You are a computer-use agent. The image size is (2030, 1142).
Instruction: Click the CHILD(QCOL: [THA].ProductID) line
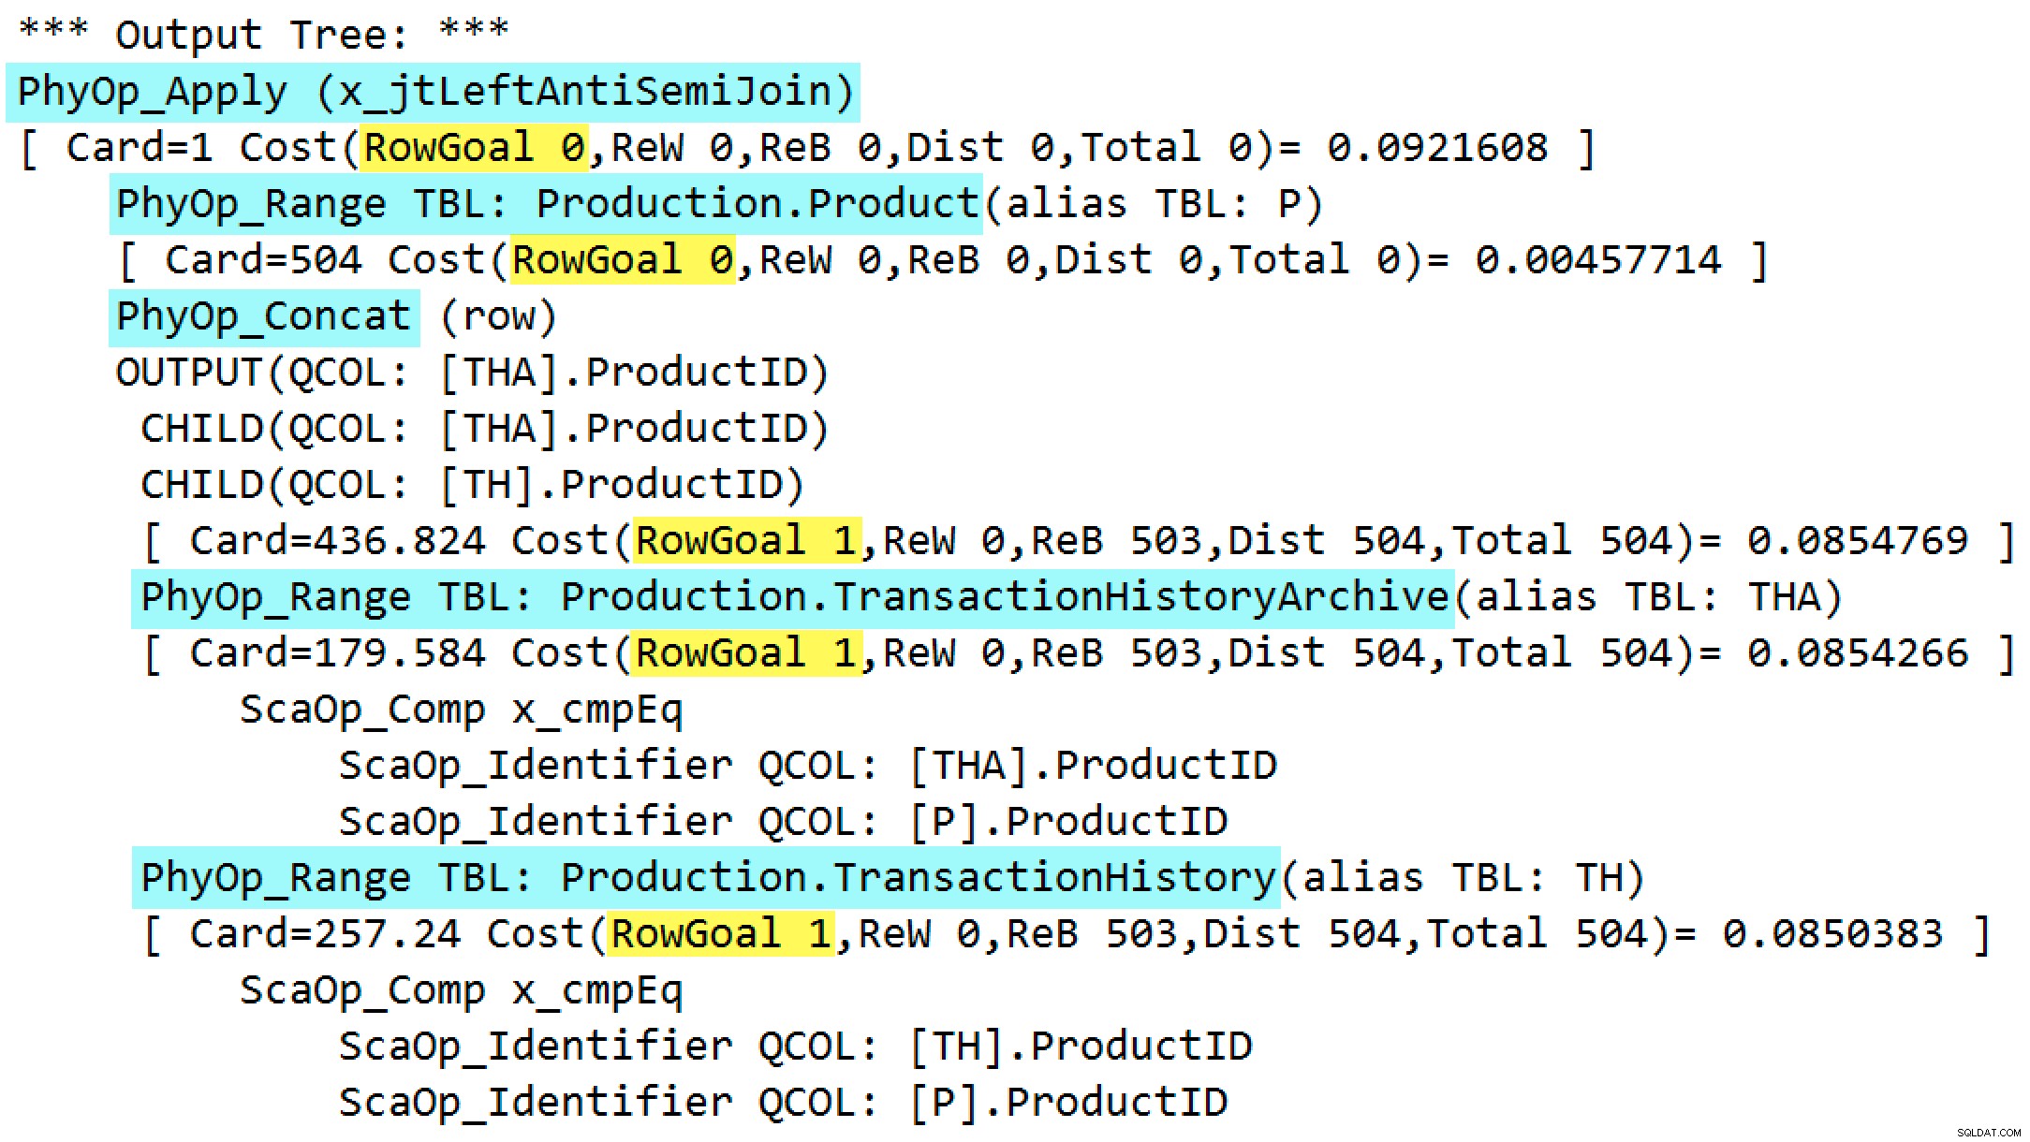pos(484,429)
